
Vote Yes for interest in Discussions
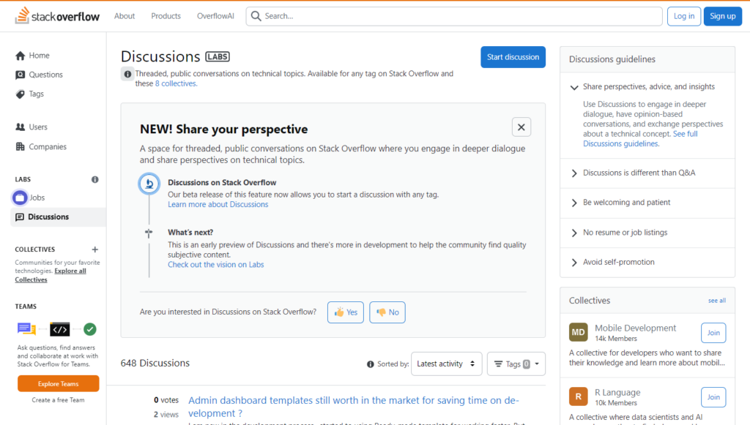click(x=346, y=312)
